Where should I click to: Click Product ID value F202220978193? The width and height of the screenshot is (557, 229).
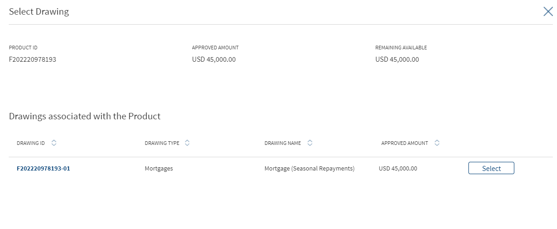(x=33, y=59)
